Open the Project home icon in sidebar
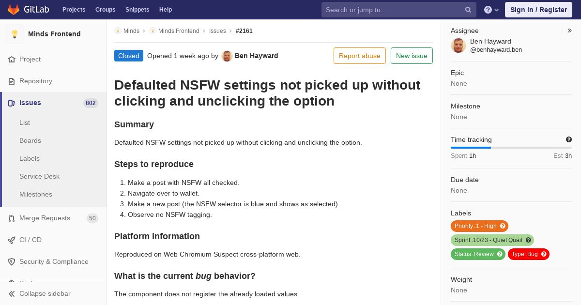This screenshot has height=305, width=581. (x=12, y=59)
